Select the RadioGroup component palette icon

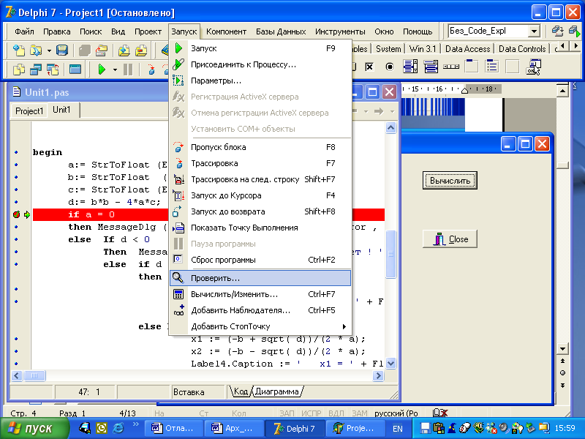point(492,67)
